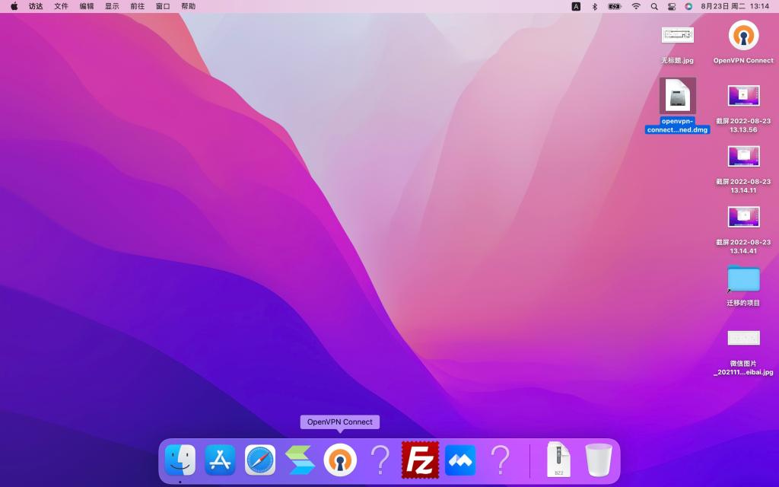Select the 迁移的项目 folder
Screen dimensions: 779x487
743,279
